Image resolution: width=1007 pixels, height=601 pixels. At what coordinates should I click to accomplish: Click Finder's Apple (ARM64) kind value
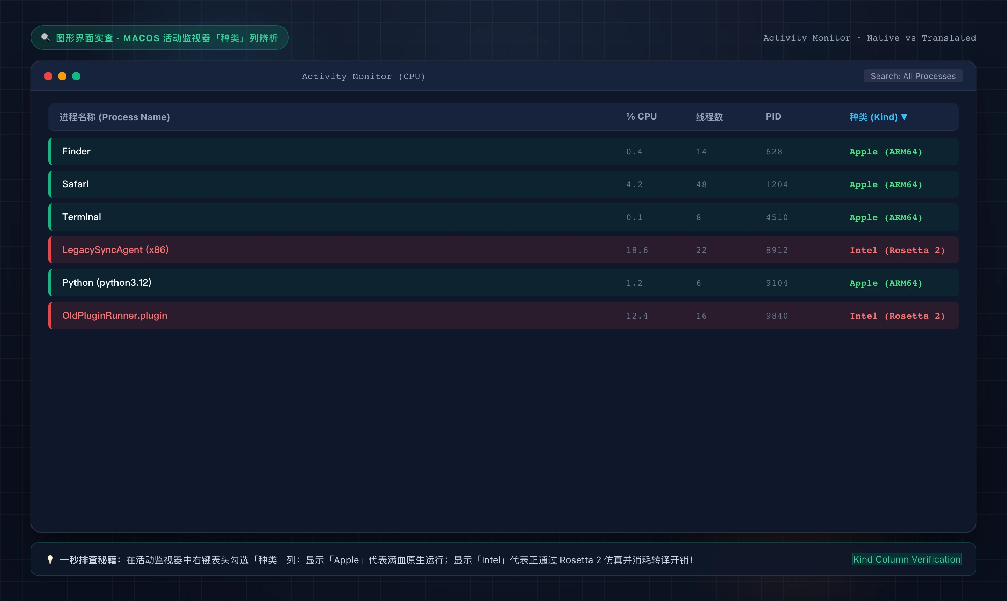886,152
